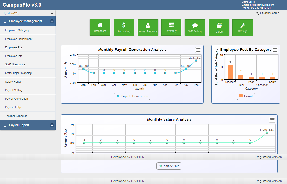287x184 pixels.
Task: Open Monthly Payroll chart context menu
Action: [198, 50]
